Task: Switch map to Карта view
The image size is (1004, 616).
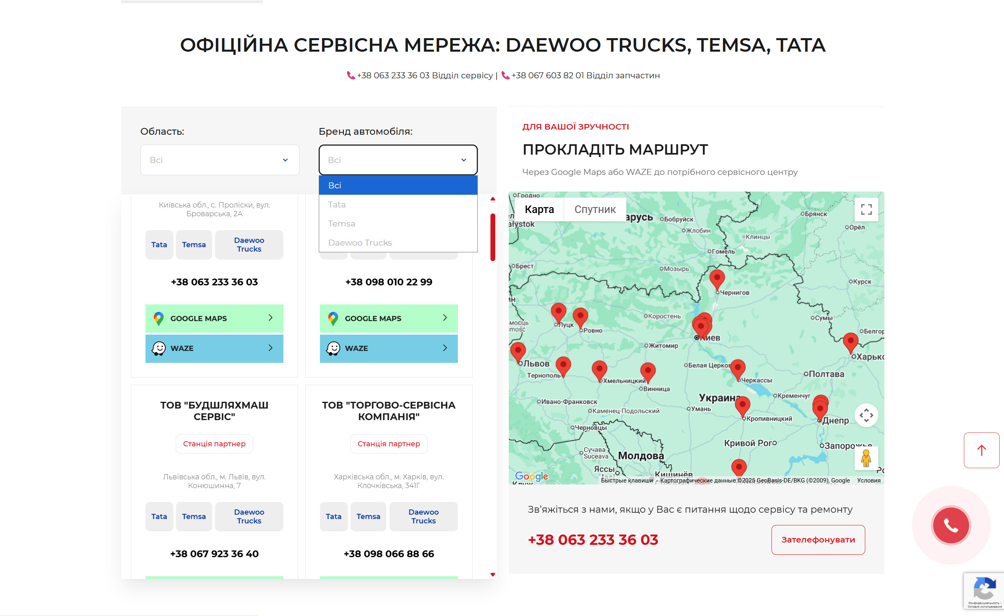Action: click(539, 209)
